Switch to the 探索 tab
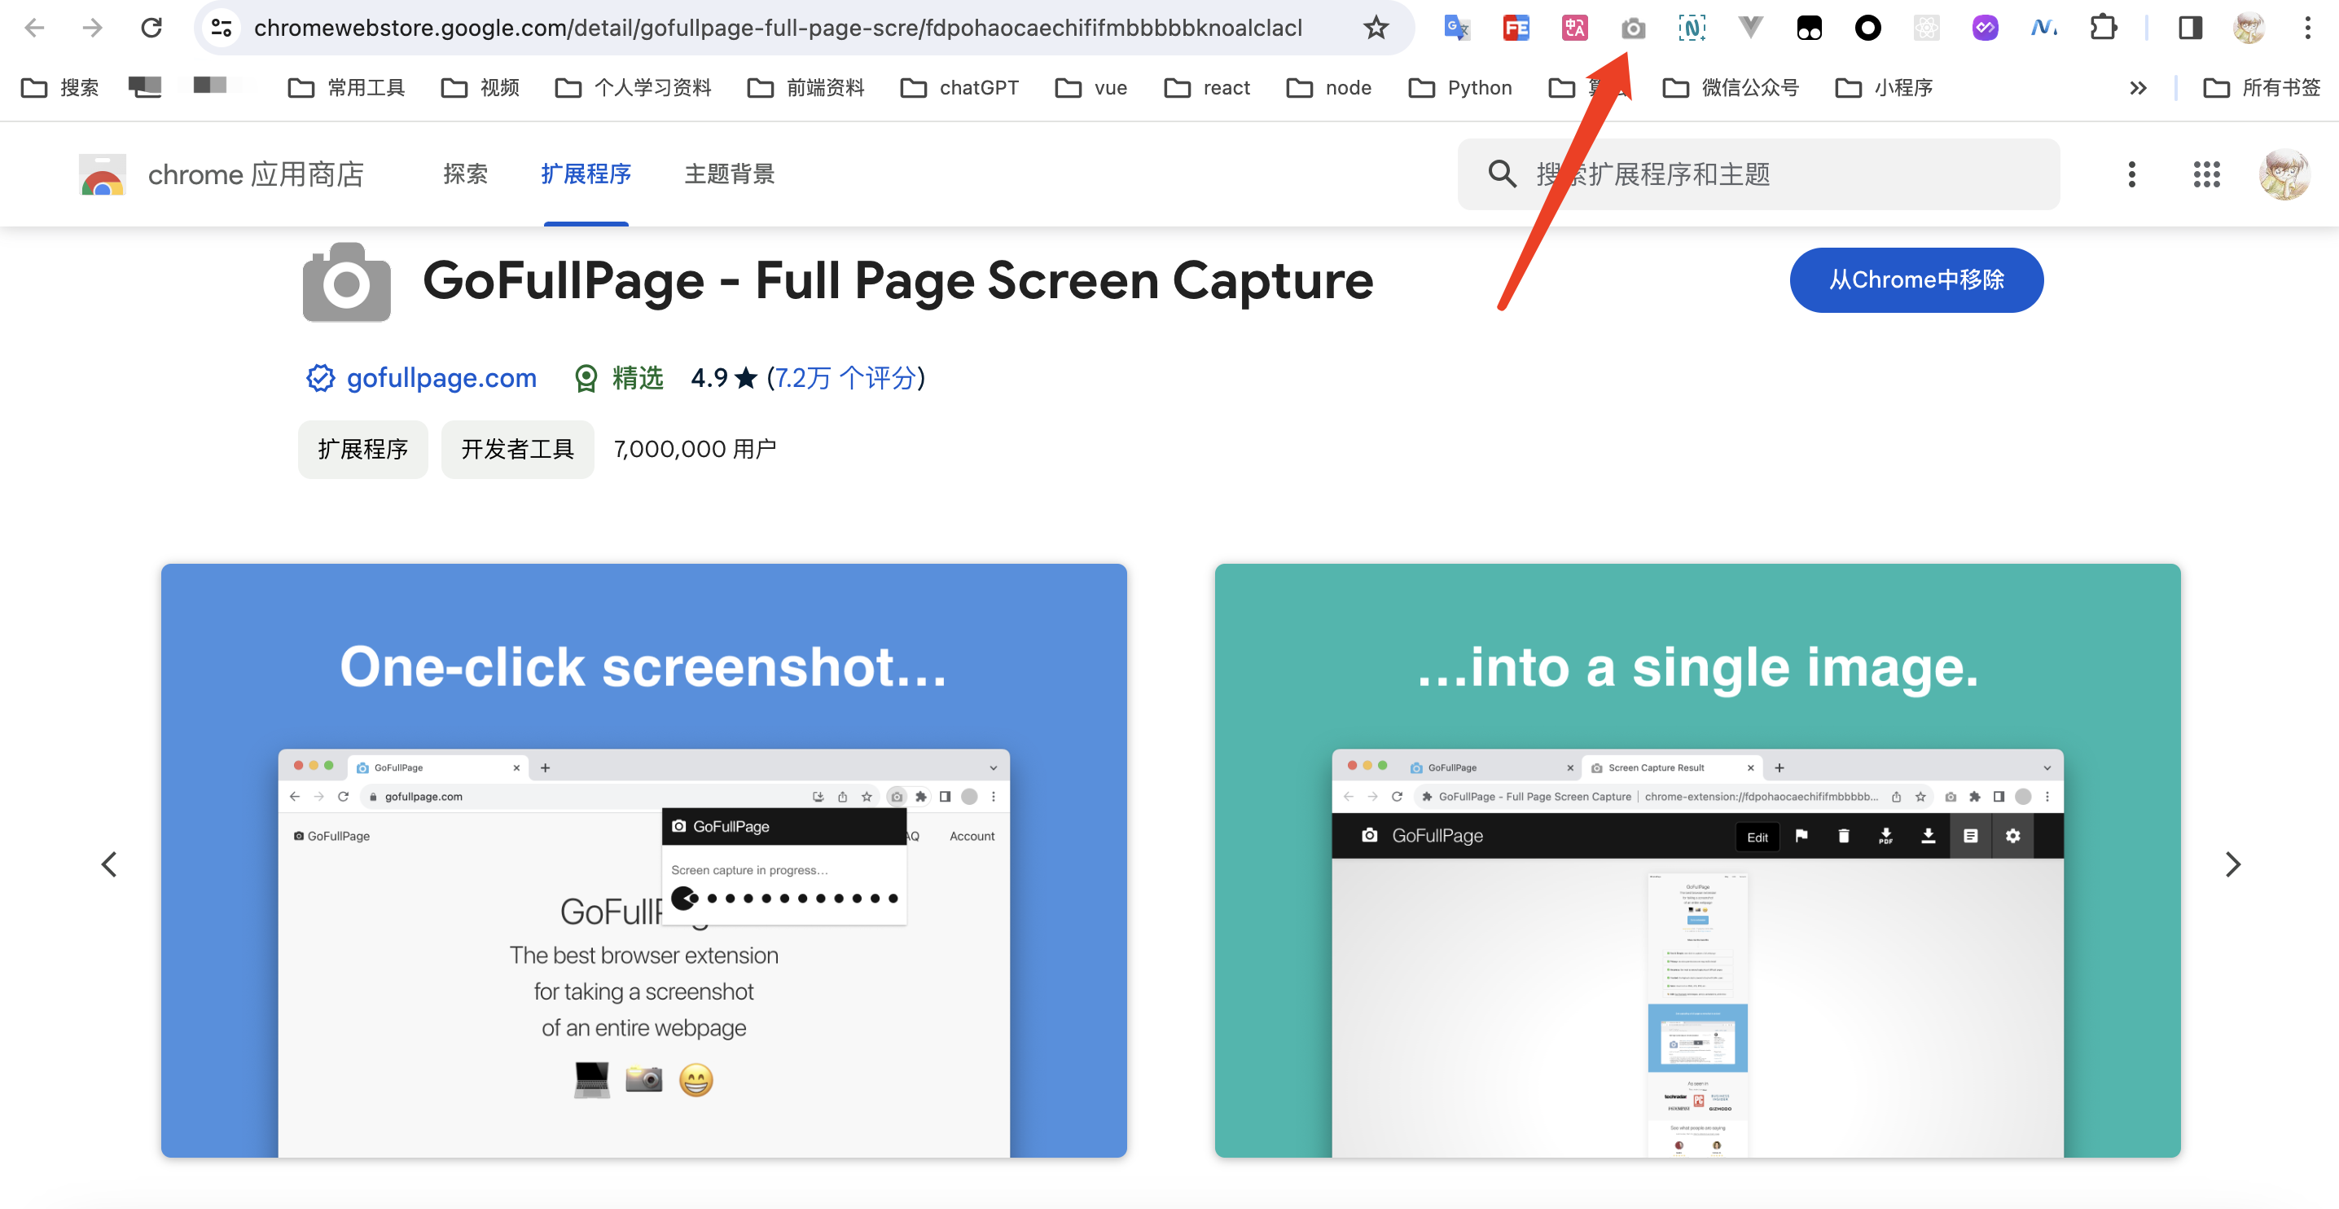The width and height of the screenshot is (2339, 1209). pyautogui.click(x=466, y=174)
